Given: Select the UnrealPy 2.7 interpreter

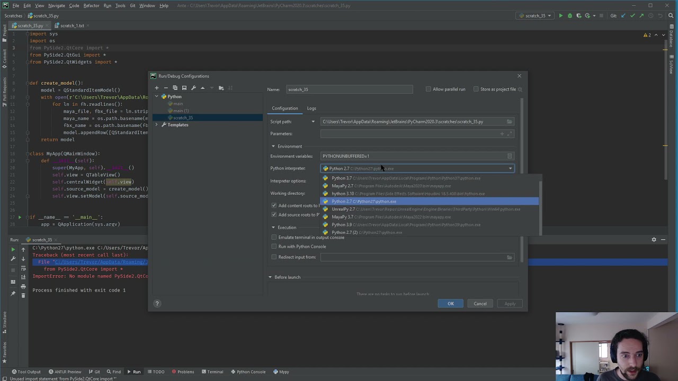Looking at the screenshot, I should [x=430, y=209].
